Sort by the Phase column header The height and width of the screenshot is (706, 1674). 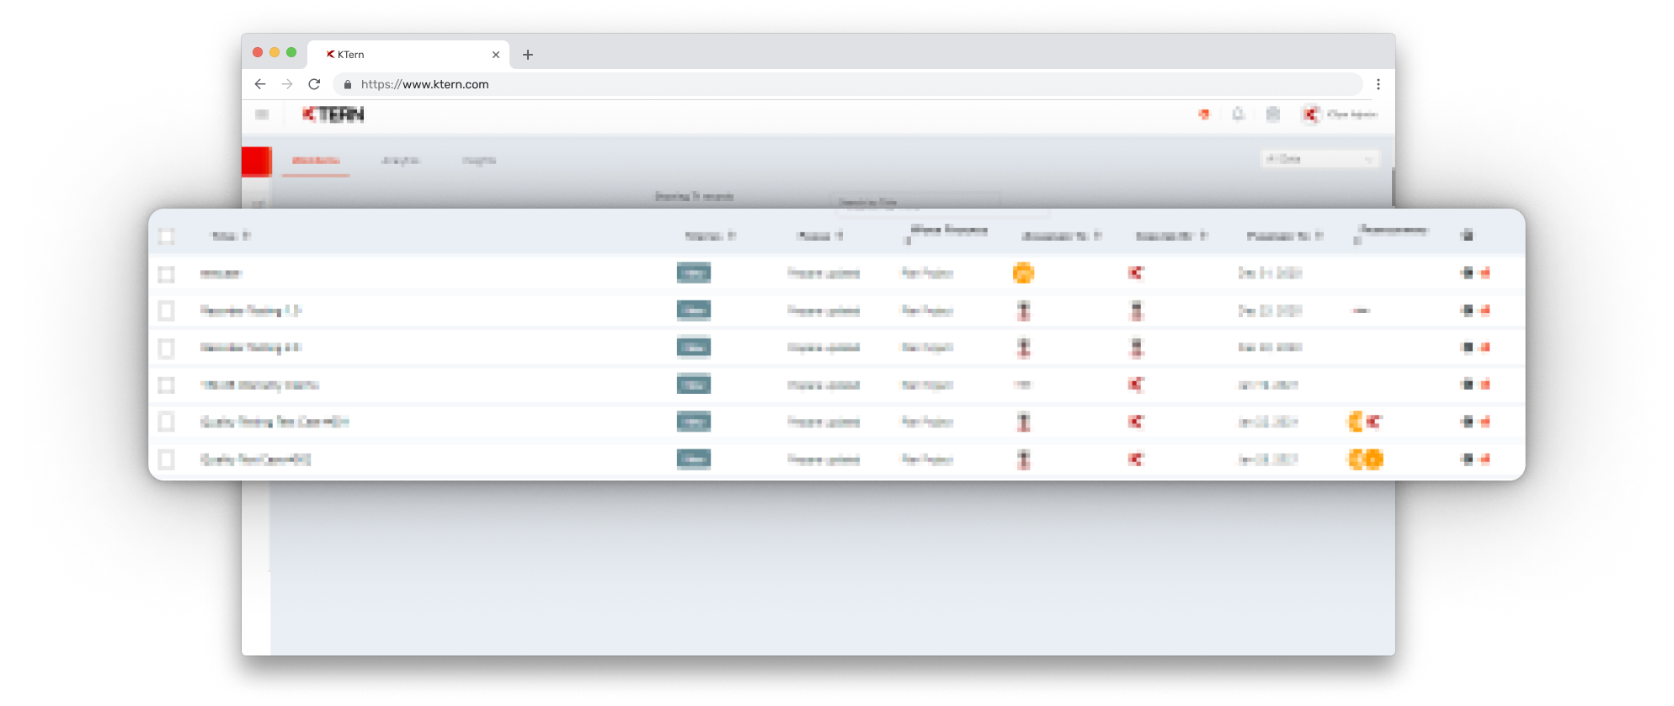click(819, 236)
